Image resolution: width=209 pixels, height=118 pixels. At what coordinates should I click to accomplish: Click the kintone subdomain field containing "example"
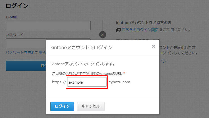[x=87, y=82]
